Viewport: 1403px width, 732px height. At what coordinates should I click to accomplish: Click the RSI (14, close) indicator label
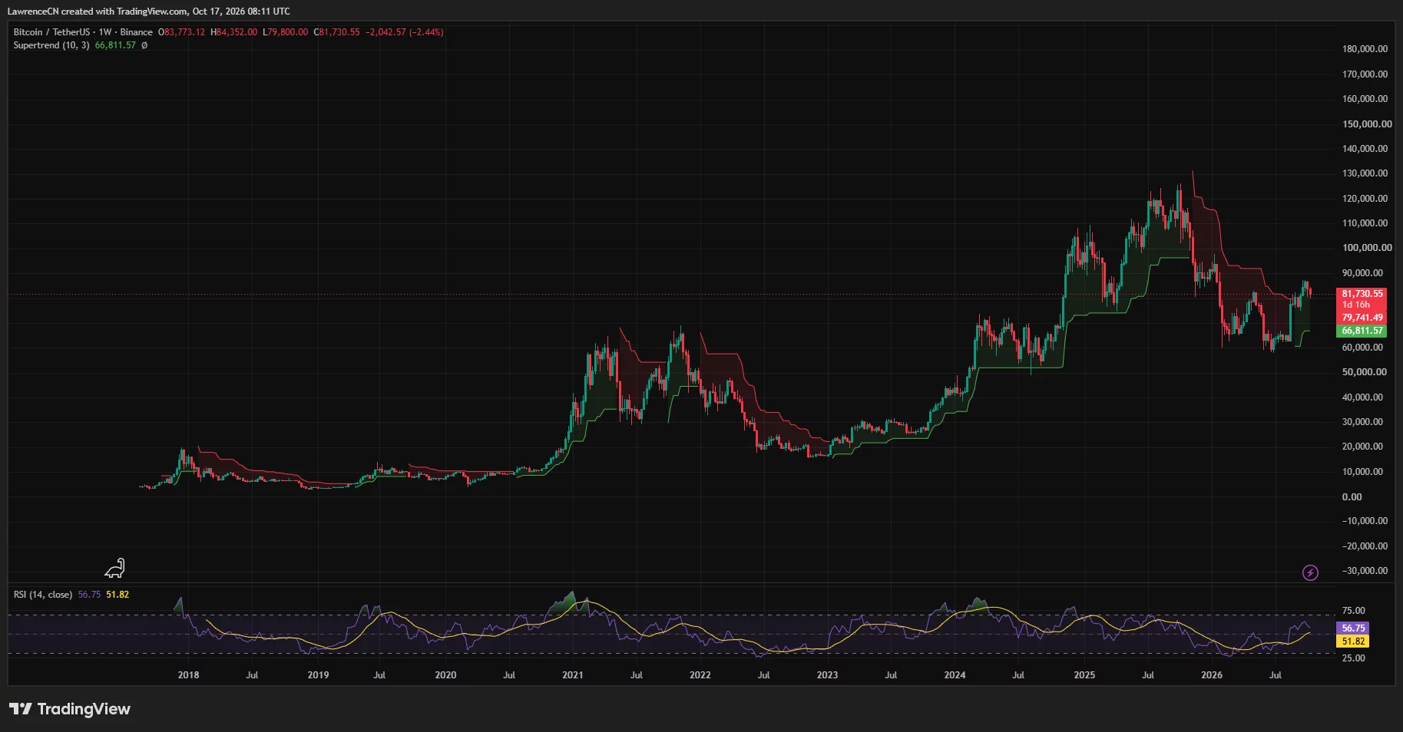(43, 595)
